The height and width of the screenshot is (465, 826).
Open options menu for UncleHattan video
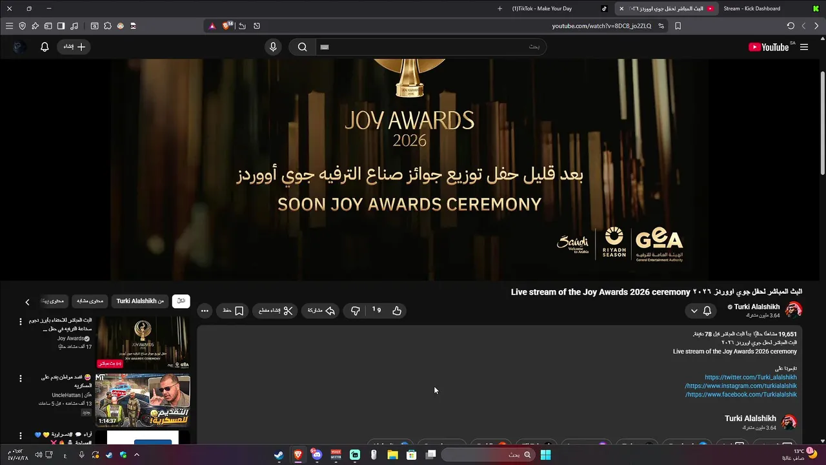pos(20,378)
